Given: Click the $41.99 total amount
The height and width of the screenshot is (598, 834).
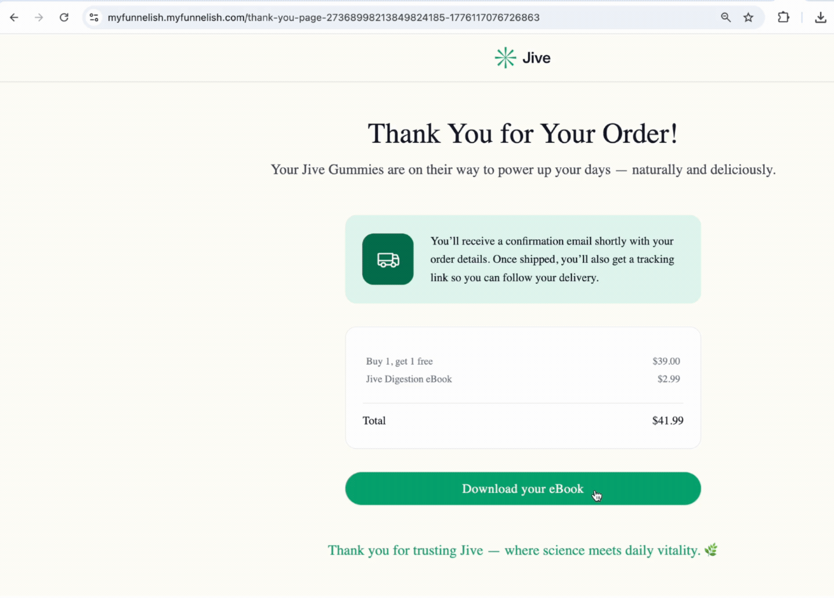Looking at the screenshot, I should pyautogui.click(x=667, y=420).
